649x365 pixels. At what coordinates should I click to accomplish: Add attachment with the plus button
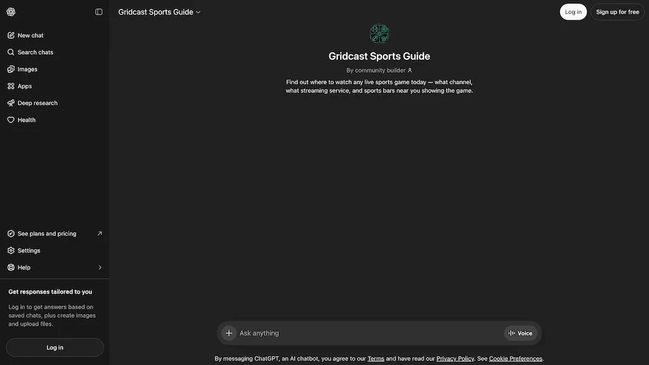229,333
